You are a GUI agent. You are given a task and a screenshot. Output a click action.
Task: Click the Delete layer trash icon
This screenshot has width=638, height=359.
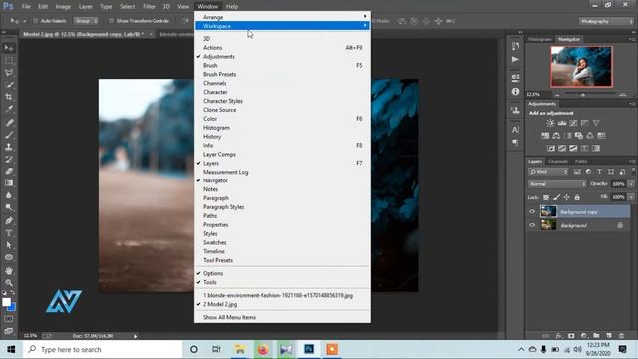621,335
